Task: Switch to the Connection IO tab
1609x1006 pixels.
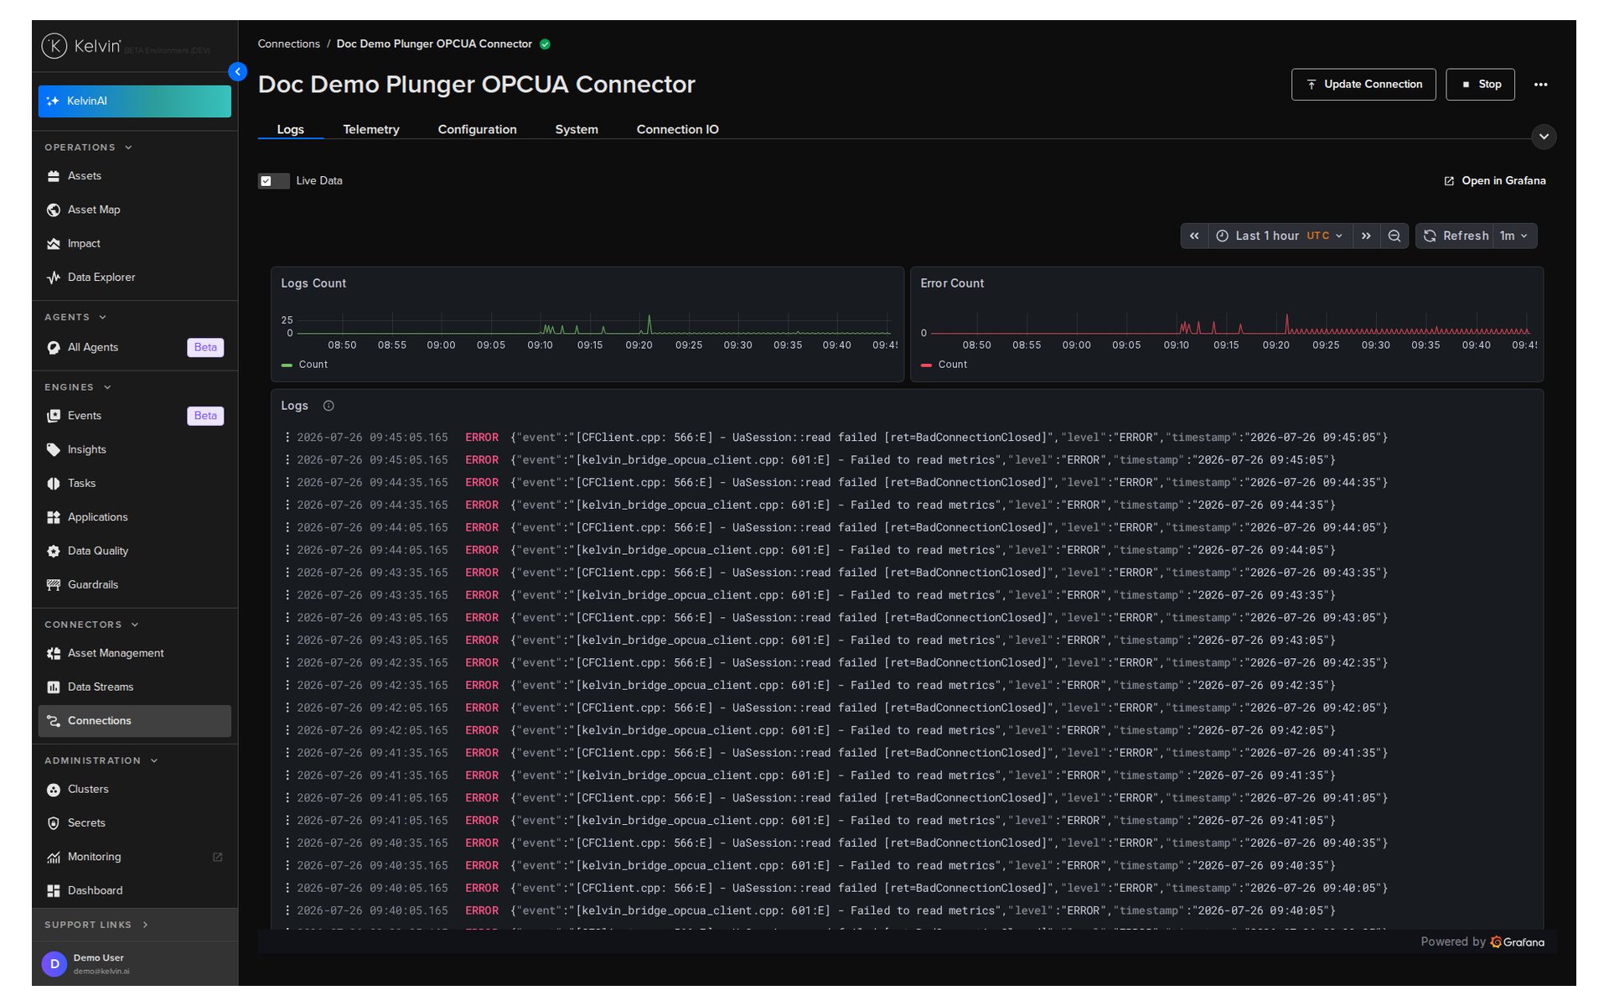Action: tap(677, 129)
